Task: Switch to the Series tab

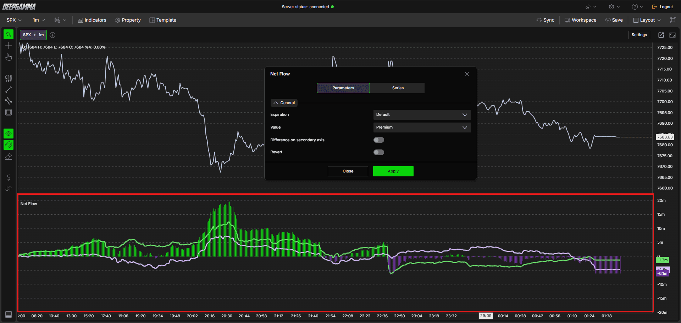Action: click(x=398, y=88)
